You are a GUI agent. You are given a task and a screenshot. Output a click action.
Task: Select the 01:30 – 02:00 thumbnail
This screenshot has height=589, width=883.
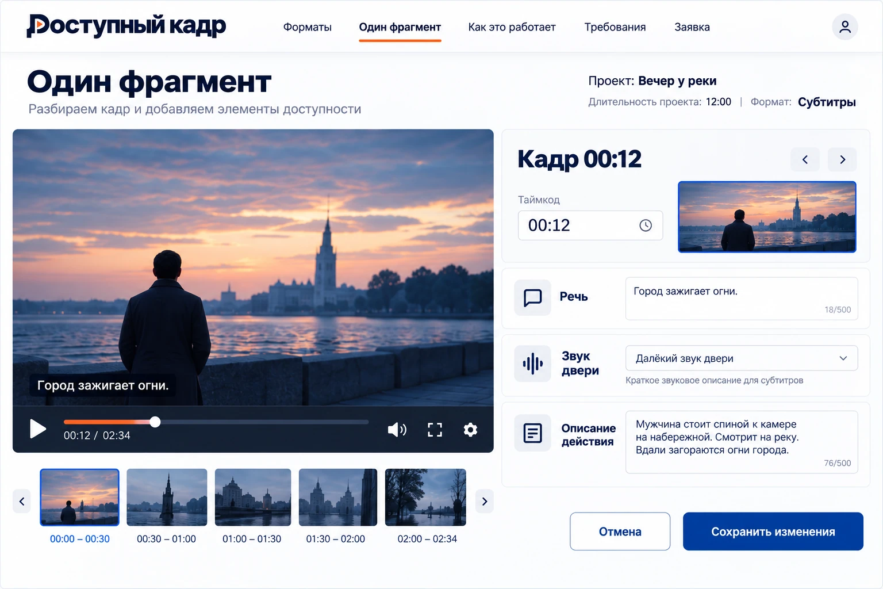pyautogui.click(x=338, y=498)
